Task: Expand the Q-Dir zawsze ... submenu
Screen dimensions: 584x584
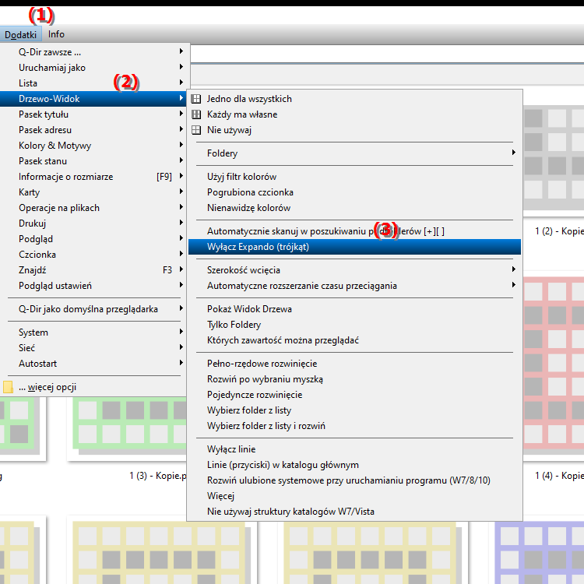Action: coord(93,51)
